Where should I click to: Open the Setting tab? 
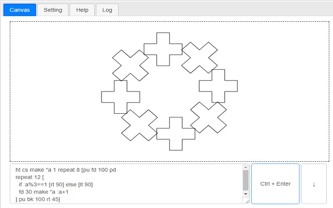point(53,10)
